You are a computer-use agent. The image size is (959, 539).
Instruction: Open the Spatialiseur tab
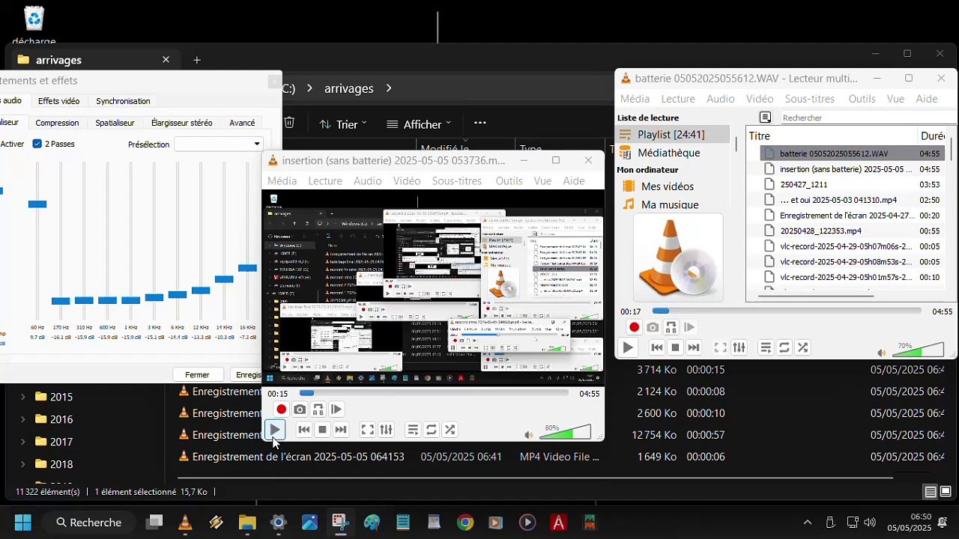(115, 123)
